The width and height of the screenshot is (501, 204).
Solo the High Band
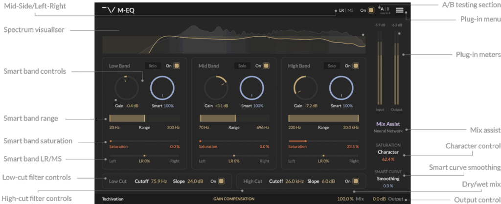(332, 66)
